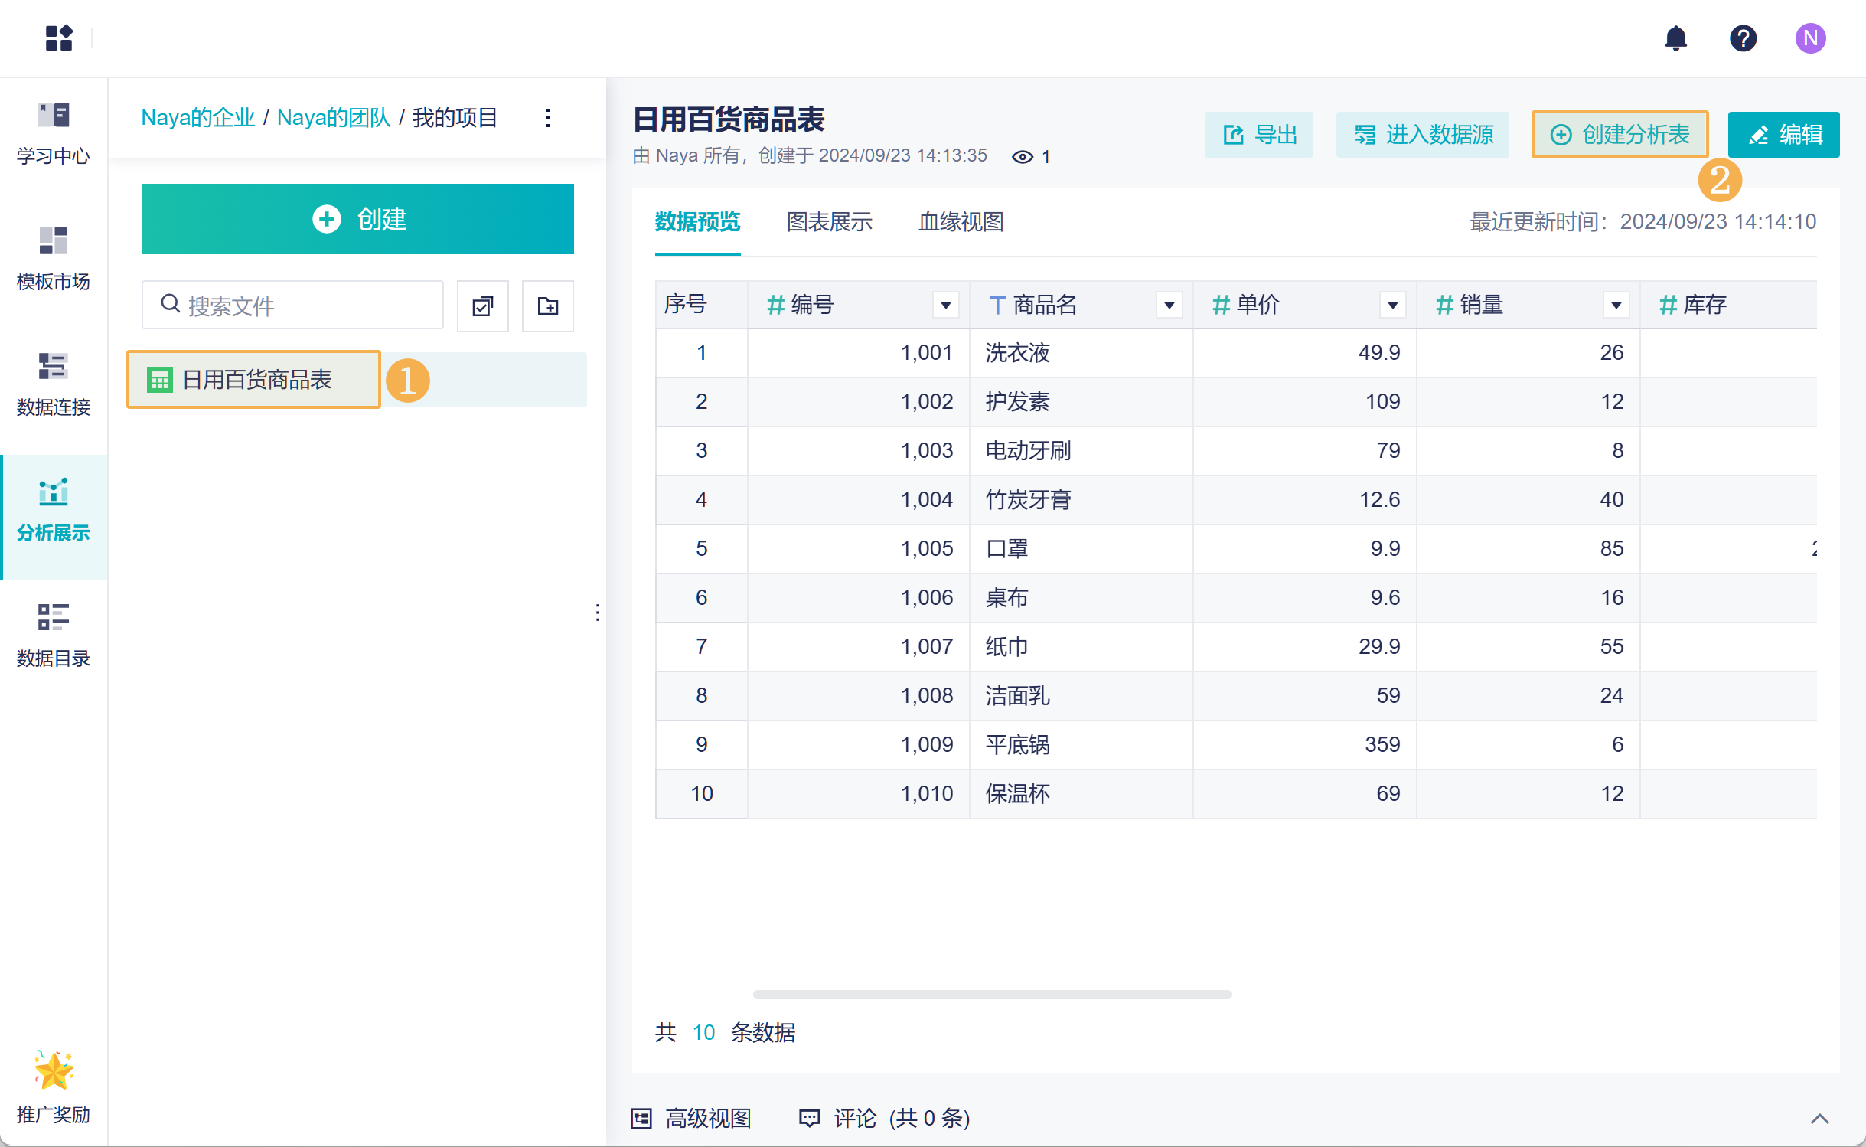
Task: Click the 创建分析表 button
Action: pos(1620,135)
